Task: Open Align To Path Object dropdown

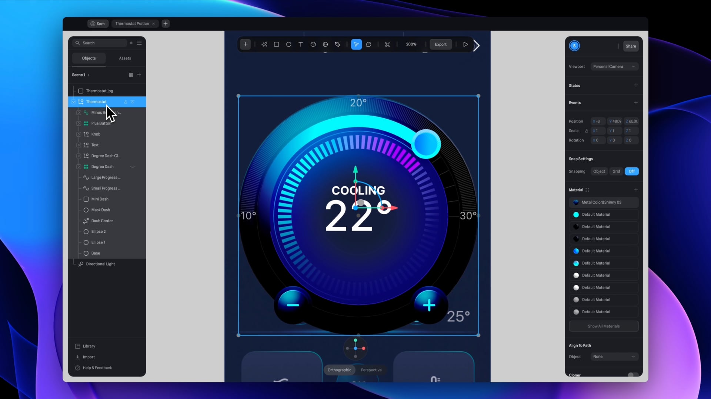Action: (x=614, y=357)
